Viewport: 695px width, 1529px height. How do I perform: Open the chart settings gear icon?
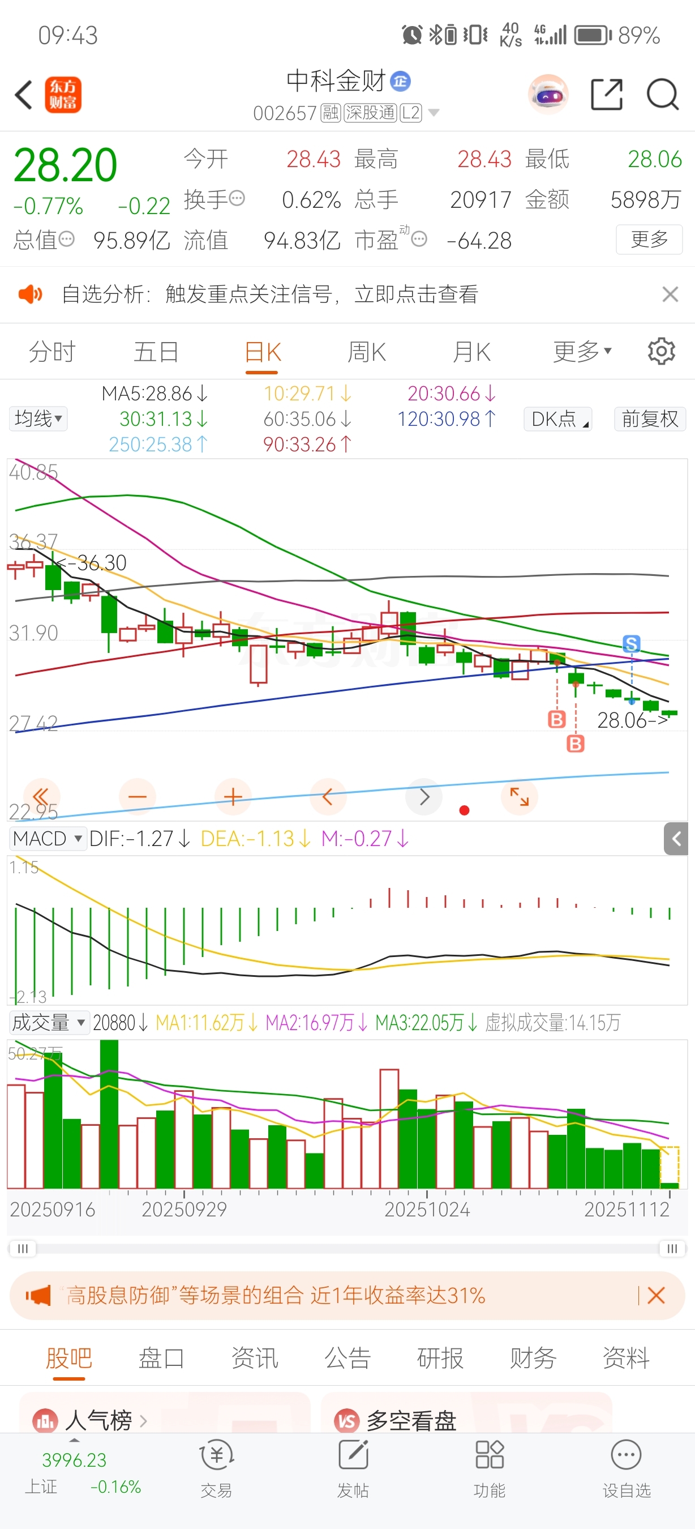coord(661,352)
